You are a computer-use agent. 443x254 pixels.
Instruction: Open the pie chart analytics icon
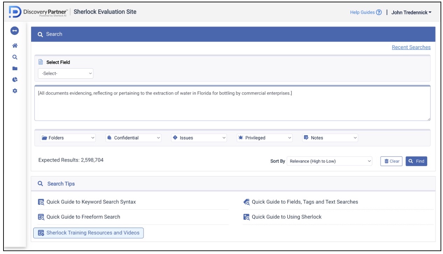(15, 80)
